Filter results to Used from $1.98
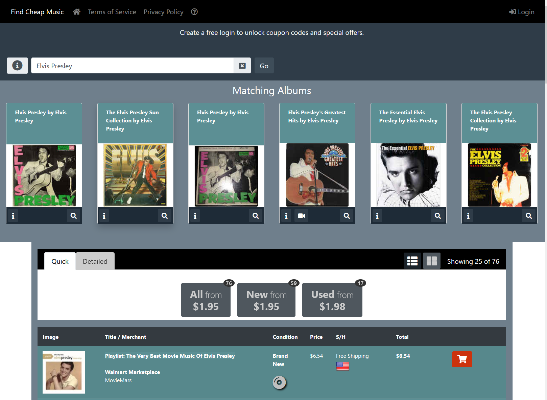This screenshot has height=400, width=547. [332, 300]
